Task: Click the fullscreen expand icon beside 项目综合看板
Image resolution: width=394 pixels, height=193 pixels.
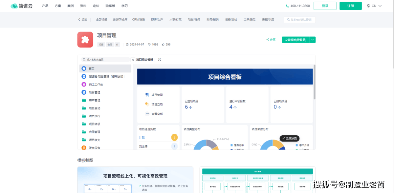Action: point(160,60)
